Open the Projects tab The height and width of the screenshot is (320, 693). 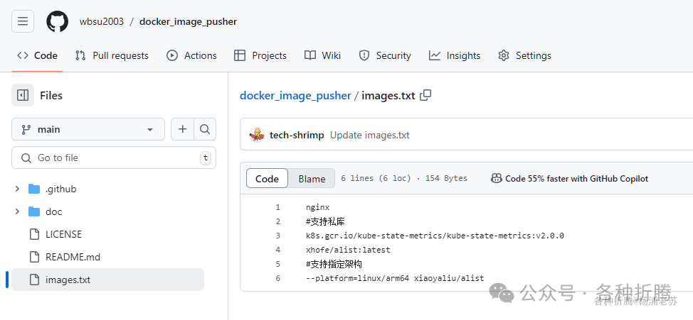[x=260, y=55]
